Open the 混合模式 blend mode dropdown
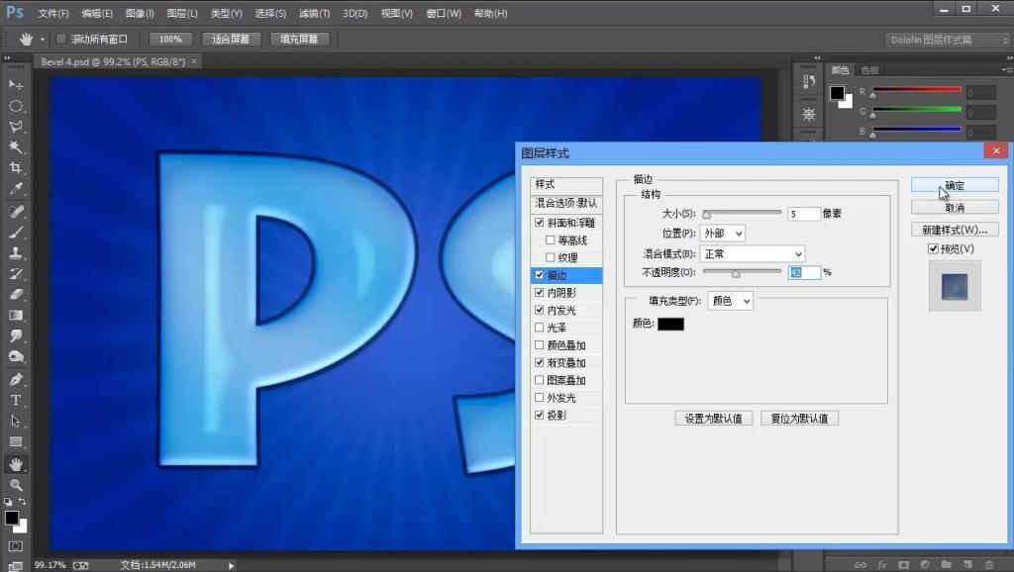Viewport: 1014px width, 572px height. [x=753, y=254]
